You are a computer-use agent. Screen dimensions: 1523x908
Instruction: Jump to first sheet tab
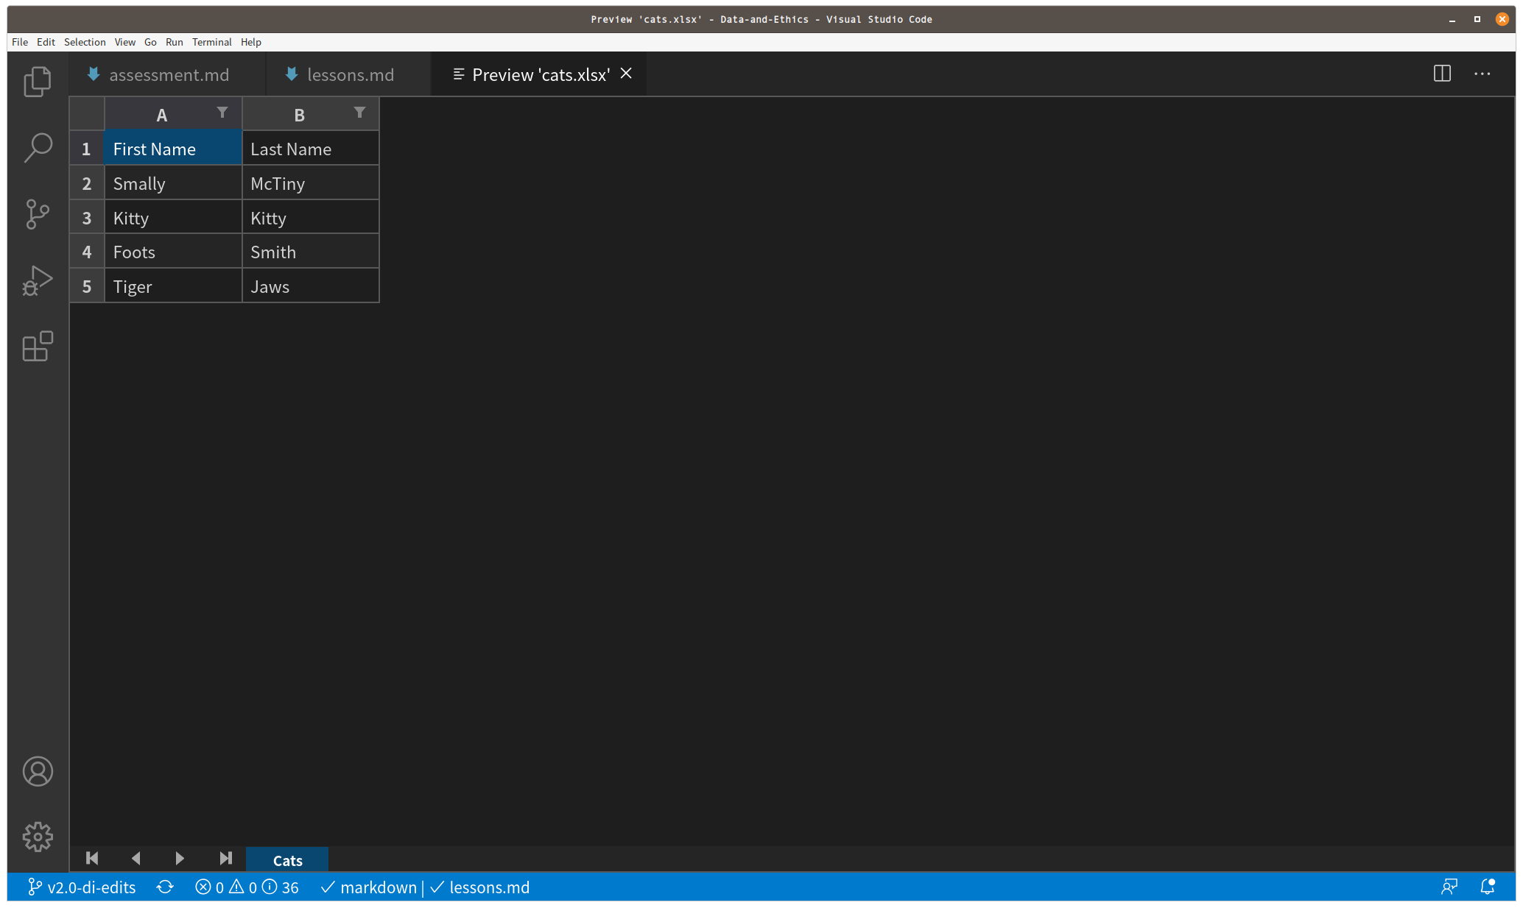click(x=92, y=858)
